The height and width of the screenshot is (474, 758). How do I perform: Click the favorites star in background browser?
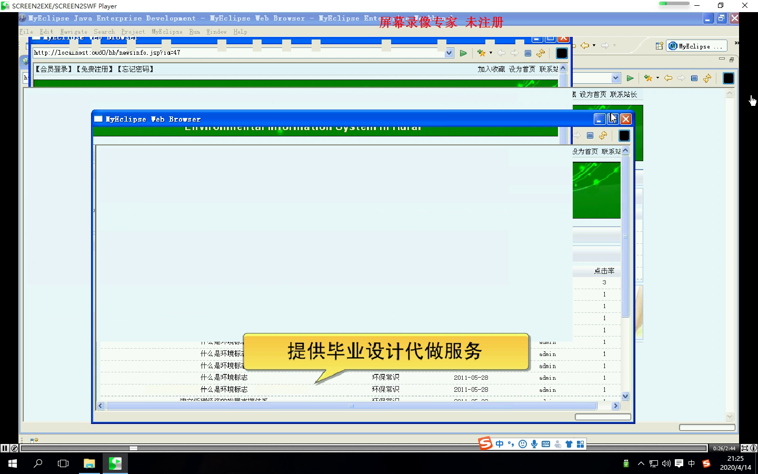click(x=648, y=78)
